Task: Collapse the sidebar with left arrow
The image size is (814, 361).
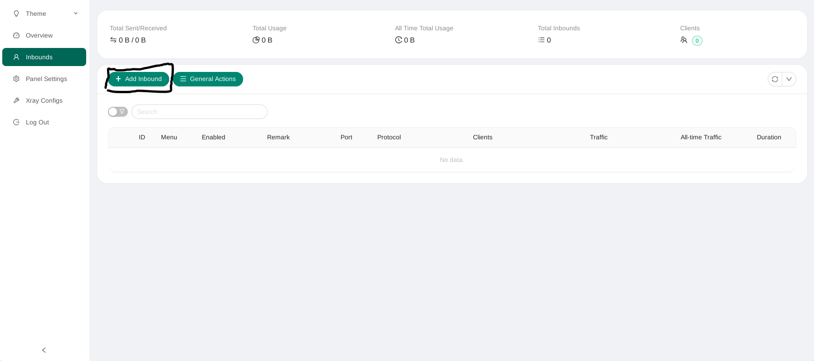Action: [44, 350]
